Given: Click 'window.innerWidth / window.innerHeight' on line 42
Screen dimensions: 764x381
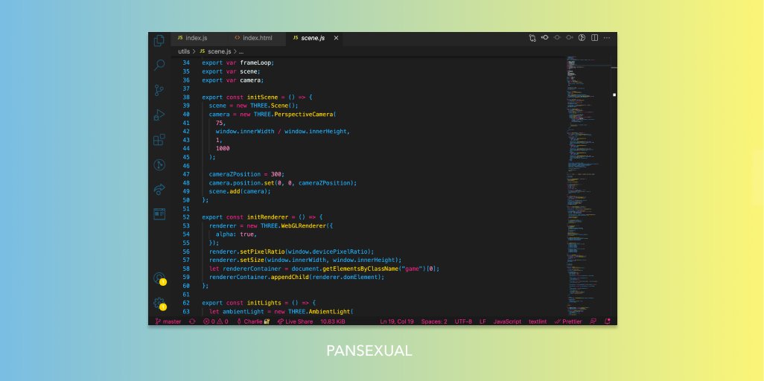Looking at the screenshot, I should pyautogui.click(x=282, y=132).
